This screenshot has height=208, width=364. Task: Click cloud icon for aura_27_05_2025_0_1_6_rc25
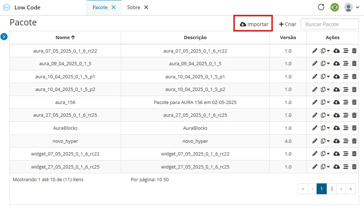click(x=337, y=115)
